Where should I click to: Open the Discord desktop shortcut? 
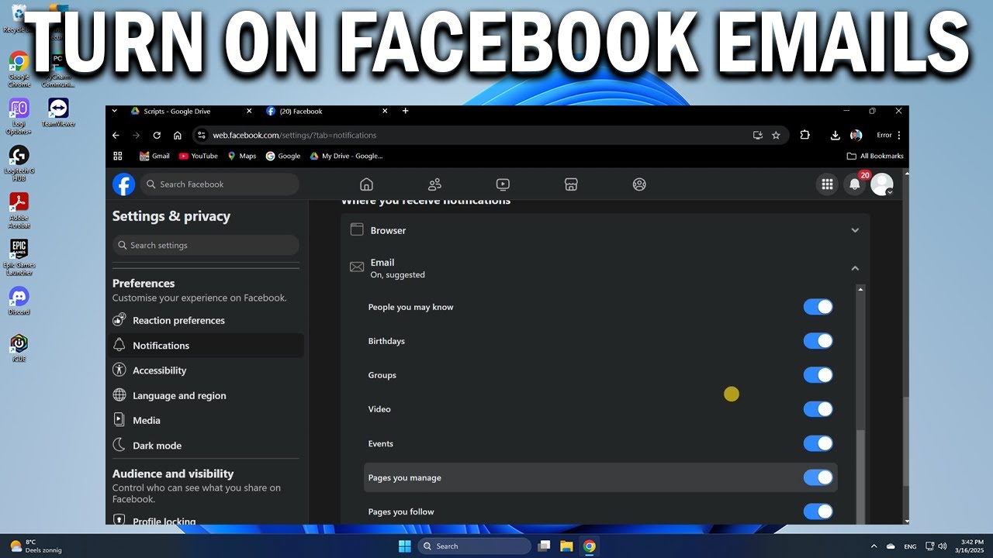[19, 301]
